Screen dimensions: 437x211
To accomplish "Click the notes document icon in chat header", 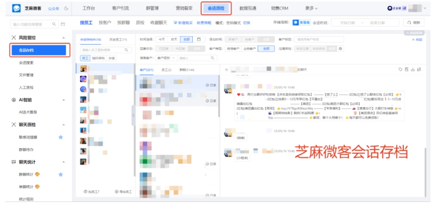I will 407,70.
